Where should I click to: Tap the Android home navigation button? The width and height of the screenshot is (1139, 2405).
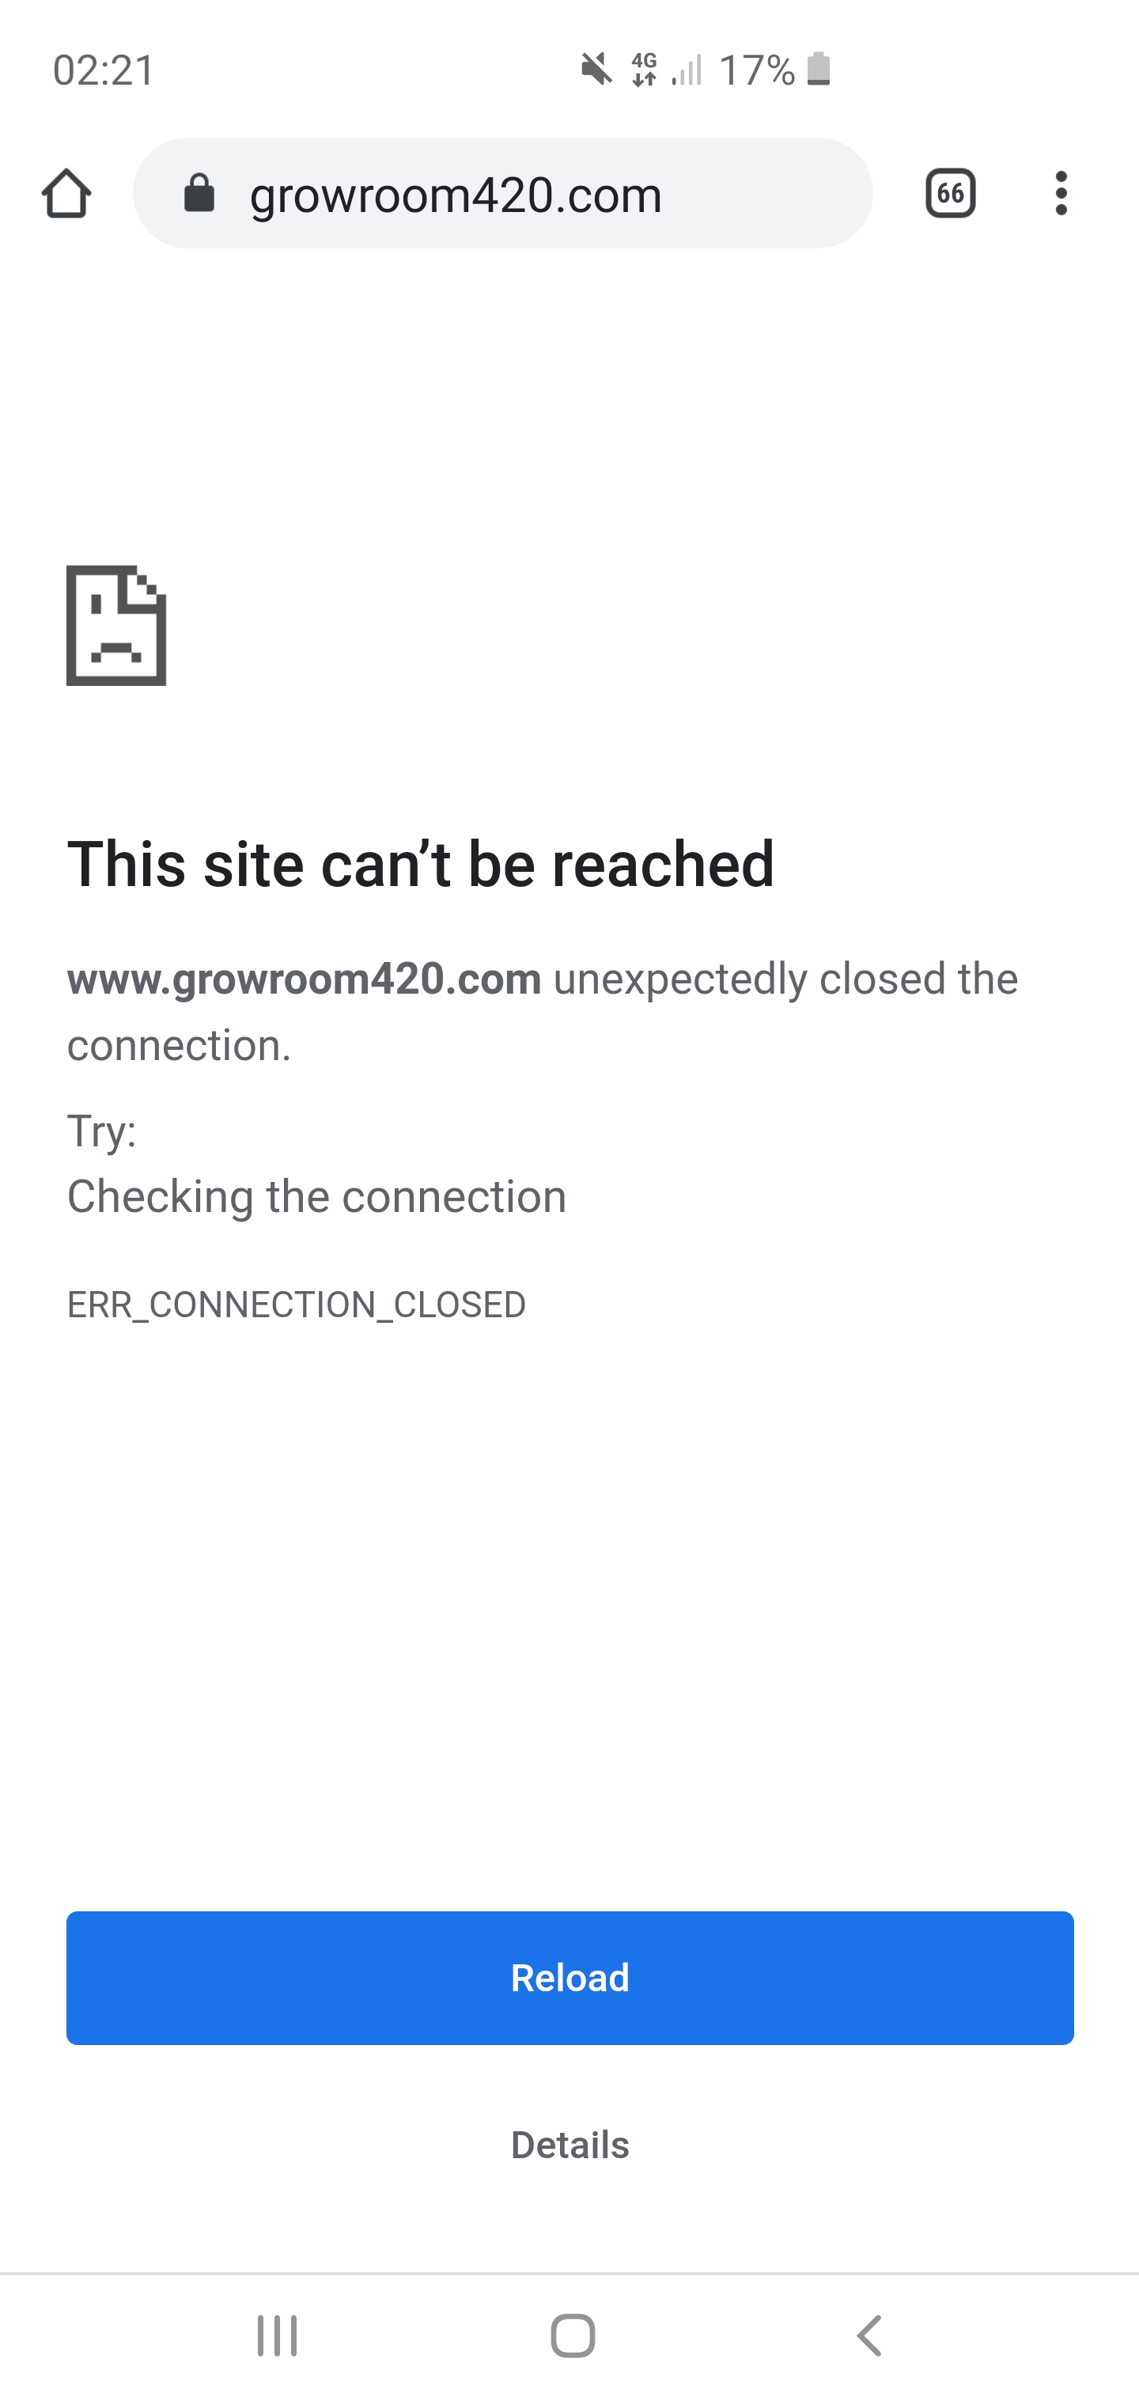click(573, 2336)
